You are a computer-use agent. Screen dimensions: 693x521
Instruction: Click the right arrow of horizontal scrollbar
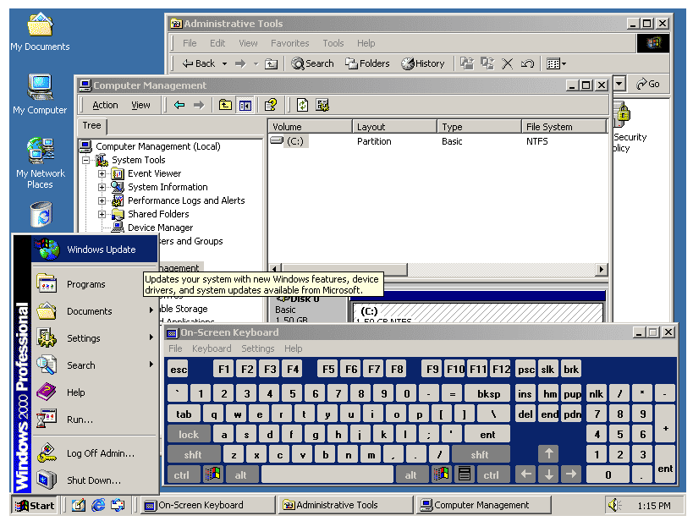click(x=602, y=270)
